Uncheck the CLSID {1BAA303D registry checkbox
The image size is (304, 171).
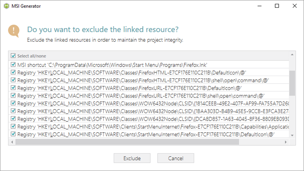(13, 111)
